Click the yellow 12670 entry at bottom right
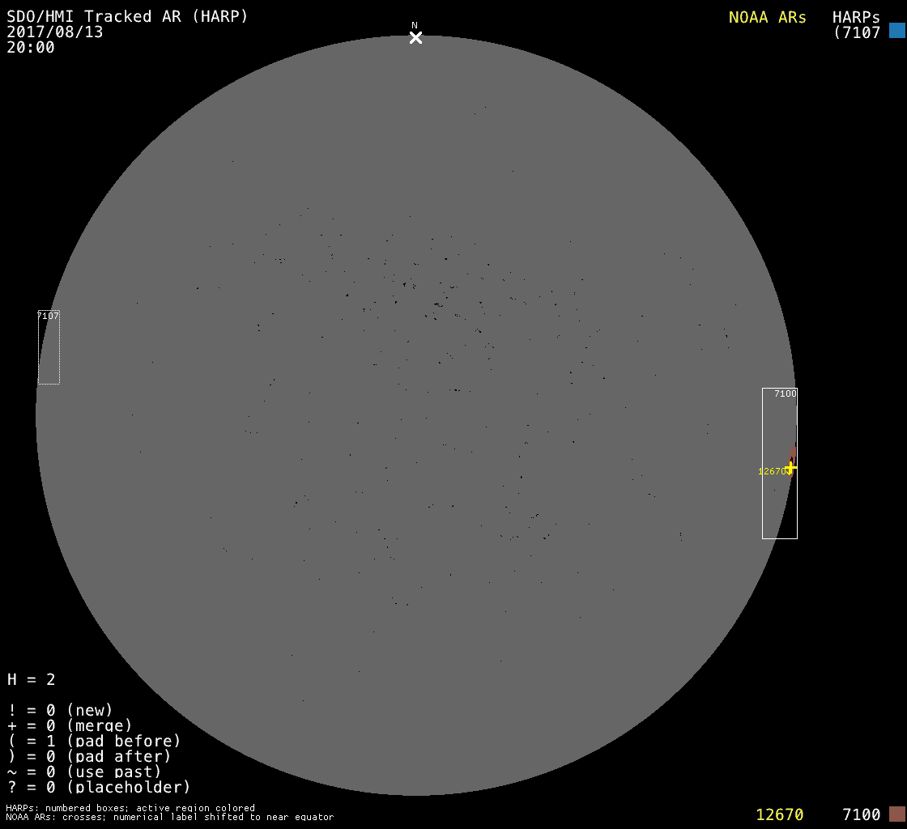 click(x=779, y=814)
